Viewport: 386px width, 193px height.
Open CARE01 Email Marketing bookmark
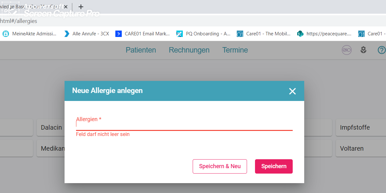(x=143, y=34)
